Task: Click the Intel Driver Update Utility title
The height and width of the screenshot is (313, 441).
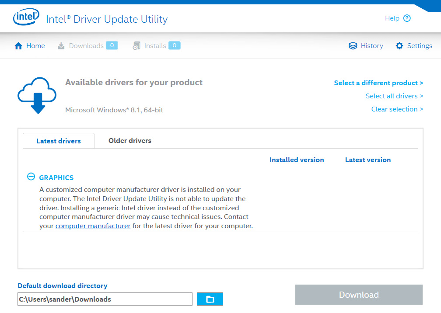Action: tap(107, 19)
